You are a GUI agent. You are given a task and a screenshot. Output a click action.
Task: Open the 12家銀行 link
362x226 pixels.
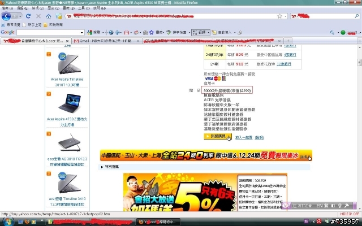tap(284, 64)
